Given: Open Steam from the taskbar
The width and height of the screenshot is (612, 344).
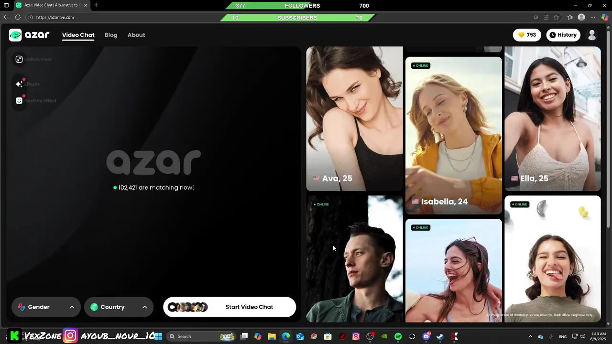Looking at the screenshot, I should (440, 336).
